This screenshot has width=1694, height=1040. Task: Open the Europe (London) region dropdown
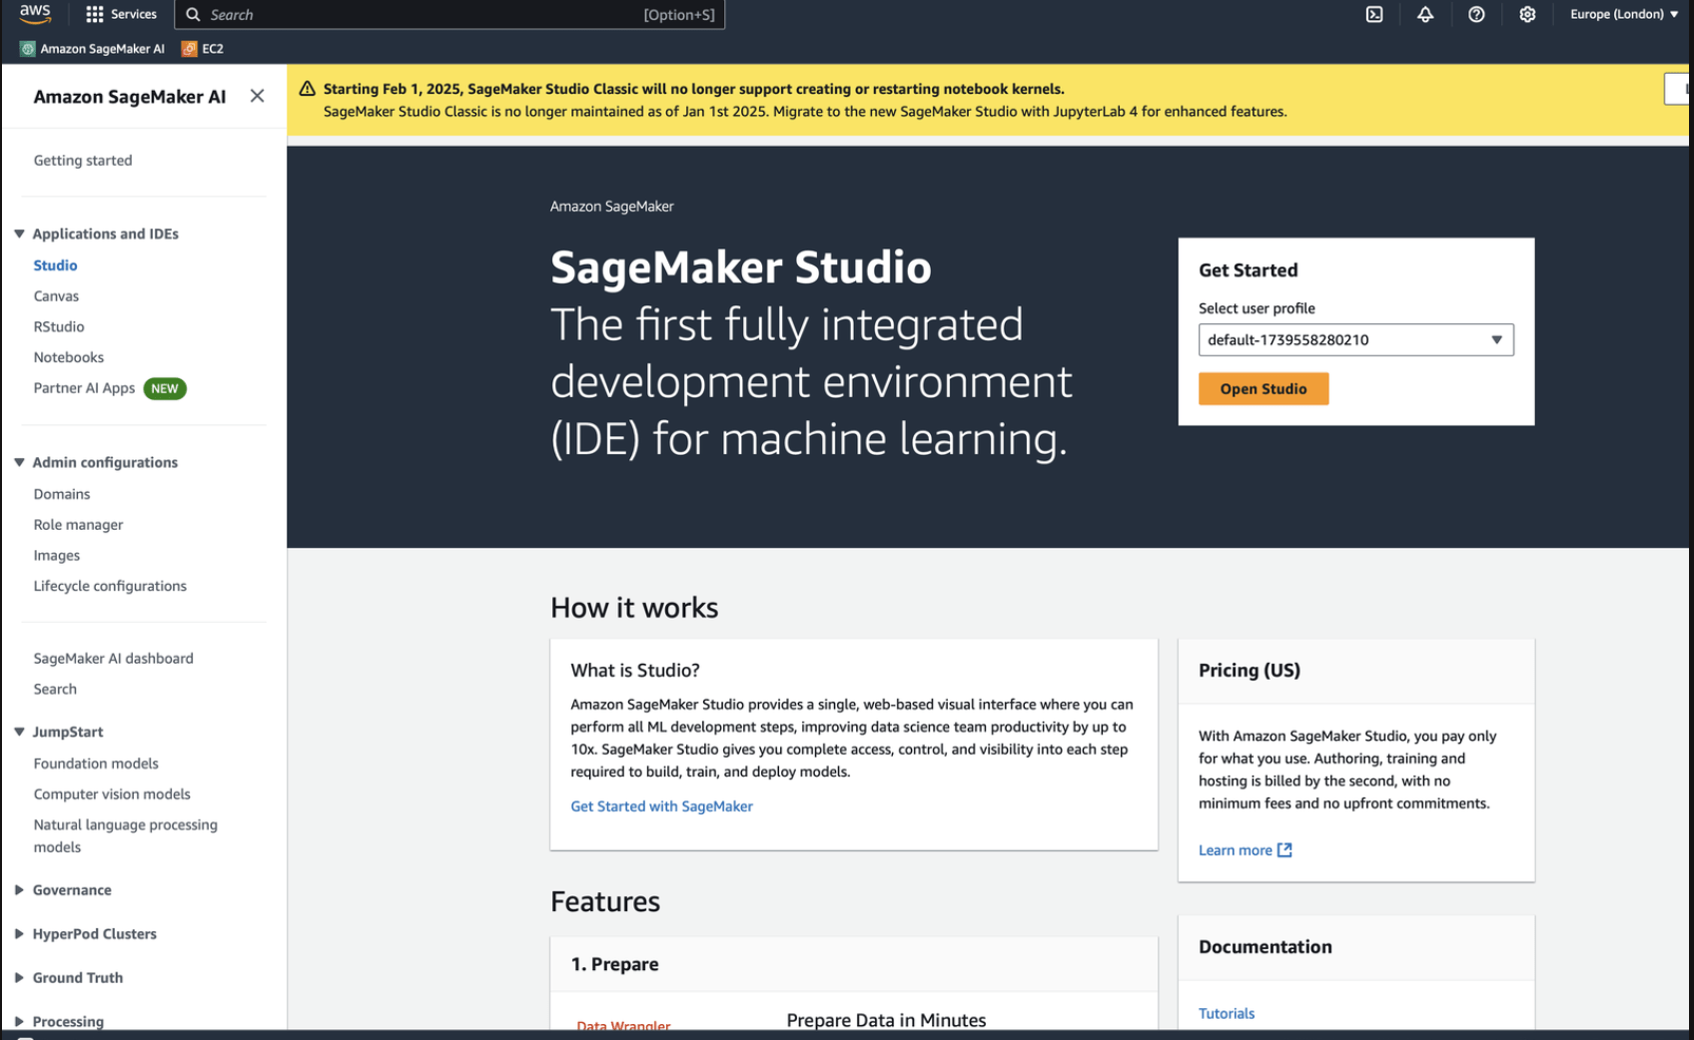click(1624, 14)
